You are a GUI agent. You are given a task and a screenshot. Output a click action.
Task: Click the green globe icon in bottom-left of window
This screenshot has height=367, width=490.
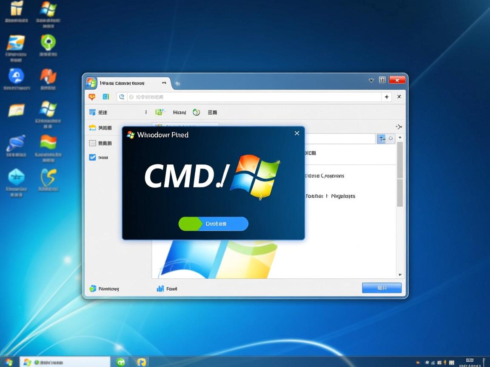(x=93, y=289)
